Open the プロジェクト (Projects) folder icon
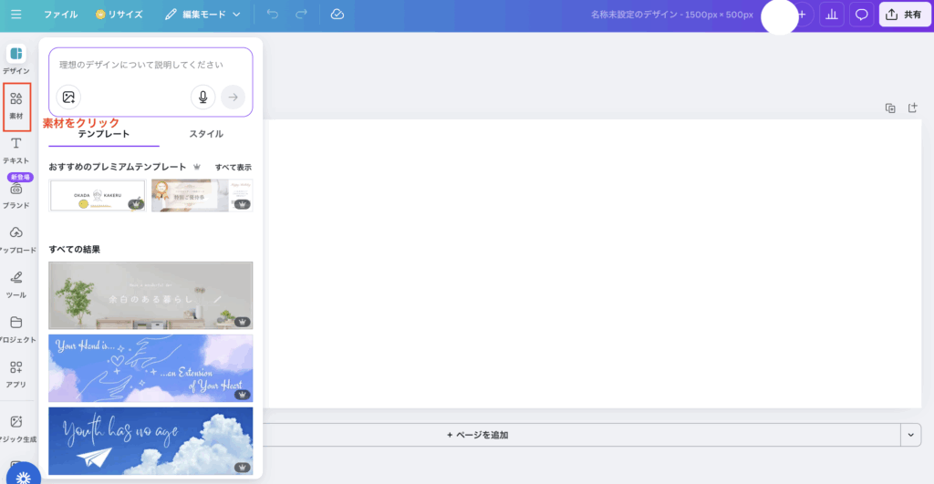The image size is (934, 484). point(16,328)
